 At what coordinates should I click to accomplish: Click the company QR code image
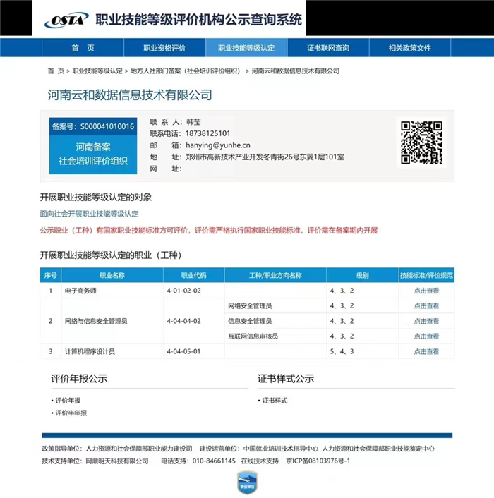(421, 142)
